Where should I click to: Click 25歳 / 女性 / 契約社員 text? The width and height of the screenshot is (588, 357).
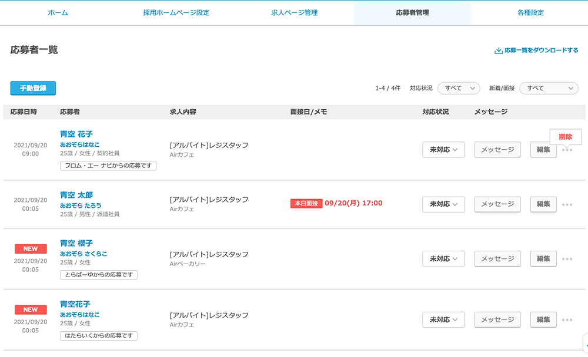(x=89, y=154)
